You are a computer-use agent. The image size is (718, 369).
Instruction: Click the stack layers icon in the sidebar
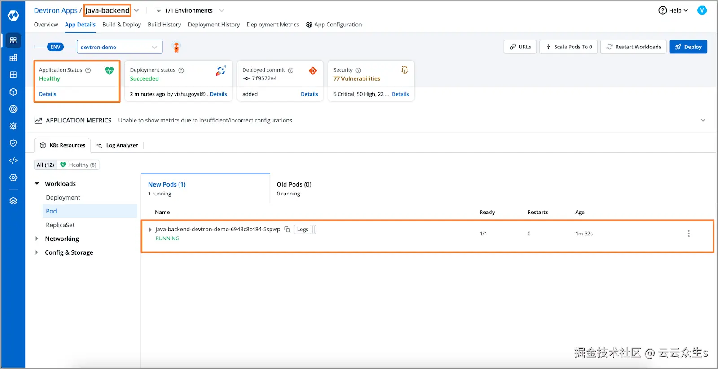point(13,201)
